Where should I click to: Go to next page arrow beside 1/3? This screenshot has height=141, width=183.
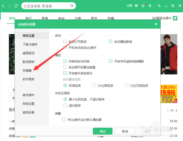click(x=176, y=111)
